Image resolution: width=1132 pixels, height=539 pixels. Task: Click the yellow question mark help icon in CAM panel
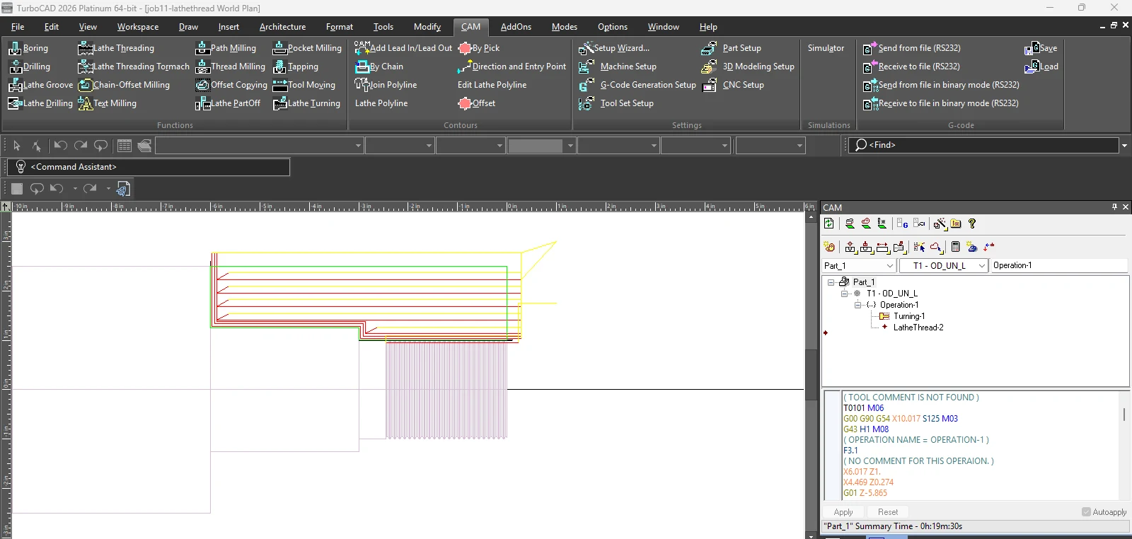tap(972, 224)
